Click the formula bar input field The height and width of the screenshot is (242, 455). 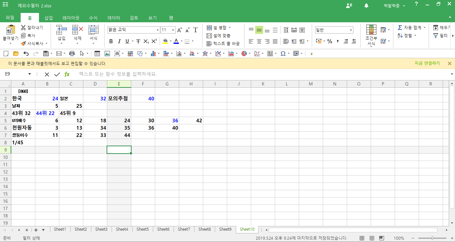260,74
